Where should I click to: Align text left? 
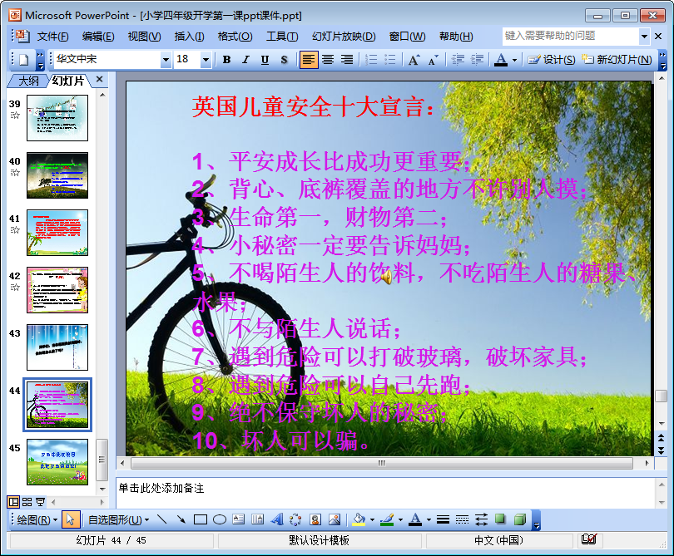click(309, 60)
